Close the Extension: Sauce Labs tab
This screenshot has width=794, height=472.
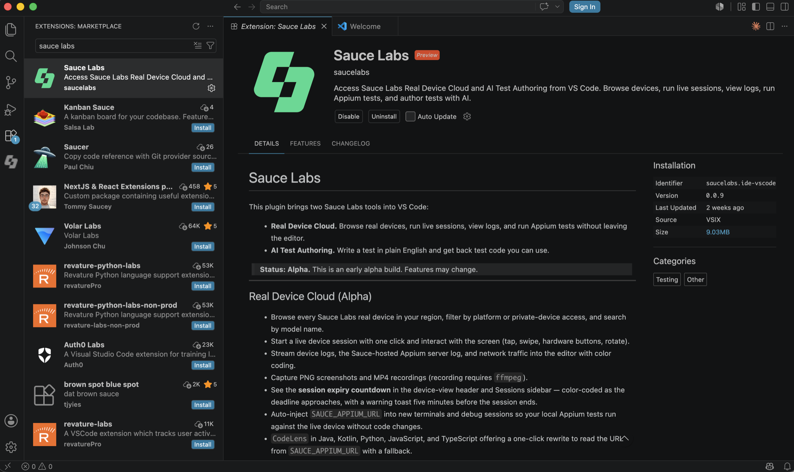pos(324,26)
